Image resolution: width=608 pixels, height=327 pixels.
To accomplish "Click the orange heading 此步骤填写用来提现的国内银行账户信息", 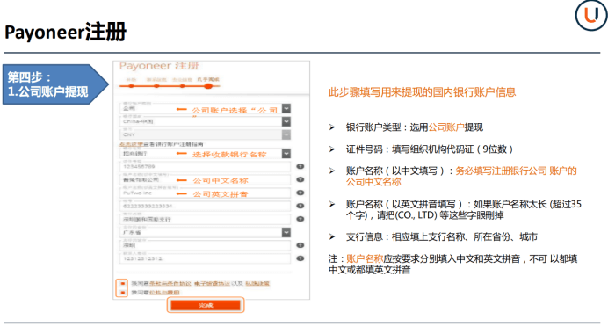I will (x=422, y=92).
